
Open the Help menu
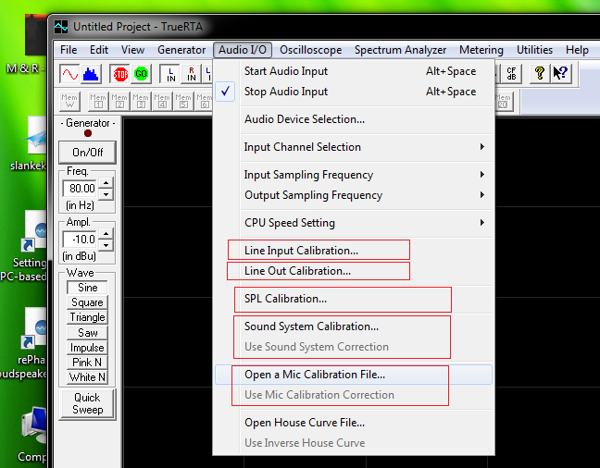pos(577,50)
